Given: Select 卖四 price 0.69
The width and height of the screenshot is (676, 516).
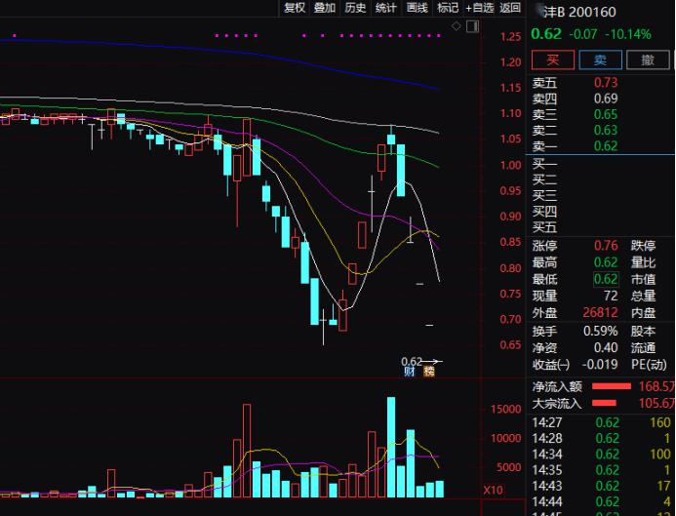Looking at the screenshot, I should [x=606, y=99].
